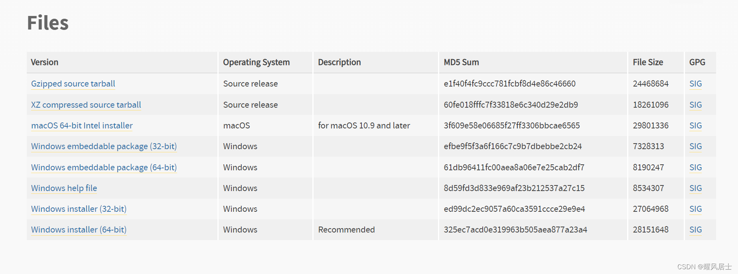Image resolution: width=738 pixels, height=274 pixels.
Task: Select the MD5 Sum column header
Action: (461, 62)
